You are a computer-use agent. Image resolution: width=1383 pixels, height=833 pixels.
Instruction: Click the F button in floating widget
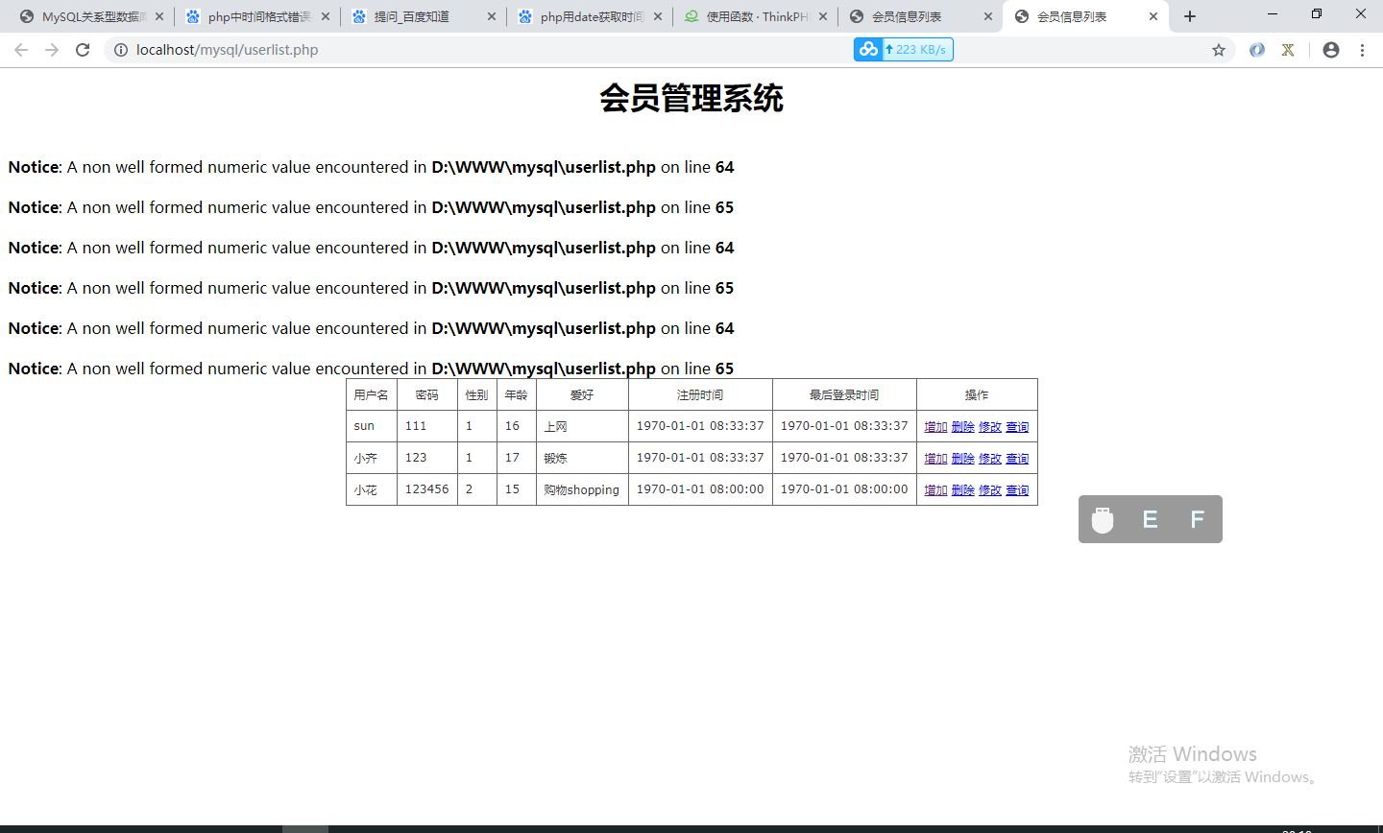1196,519
